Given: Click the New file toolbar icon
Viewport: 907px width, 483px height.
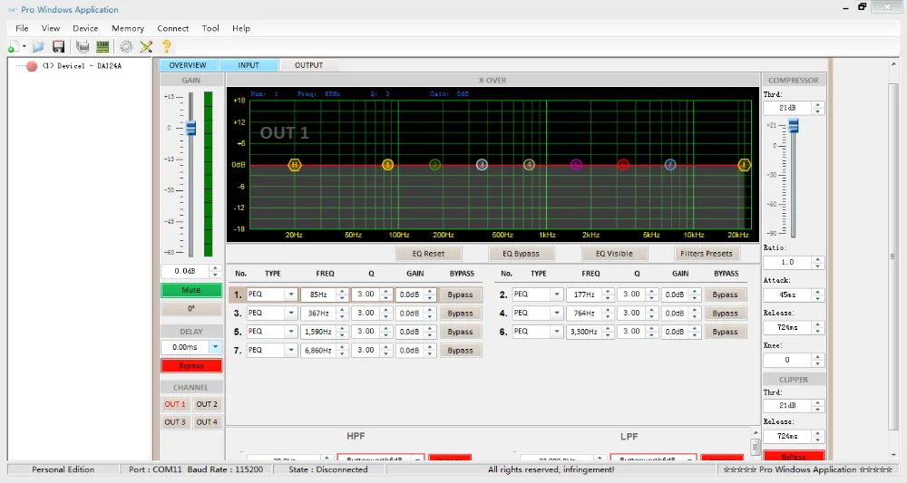Looking at the screenshot, I should pos(14,47).
